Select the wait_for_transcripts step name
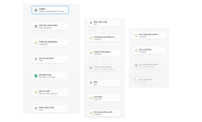Screen dimensions: 202x122 click(x=48, y=25)
